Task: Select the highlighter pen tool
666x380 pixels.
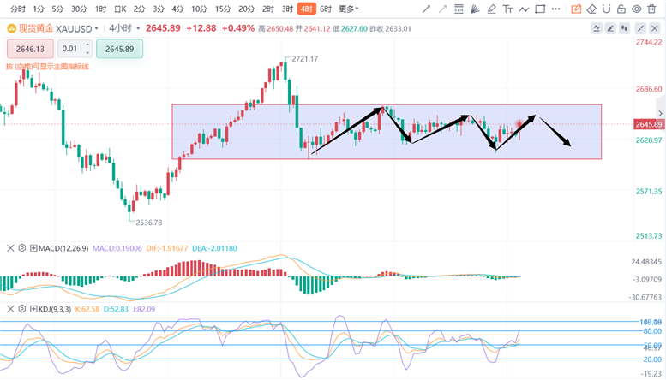Action: click(x=491, y=9)
